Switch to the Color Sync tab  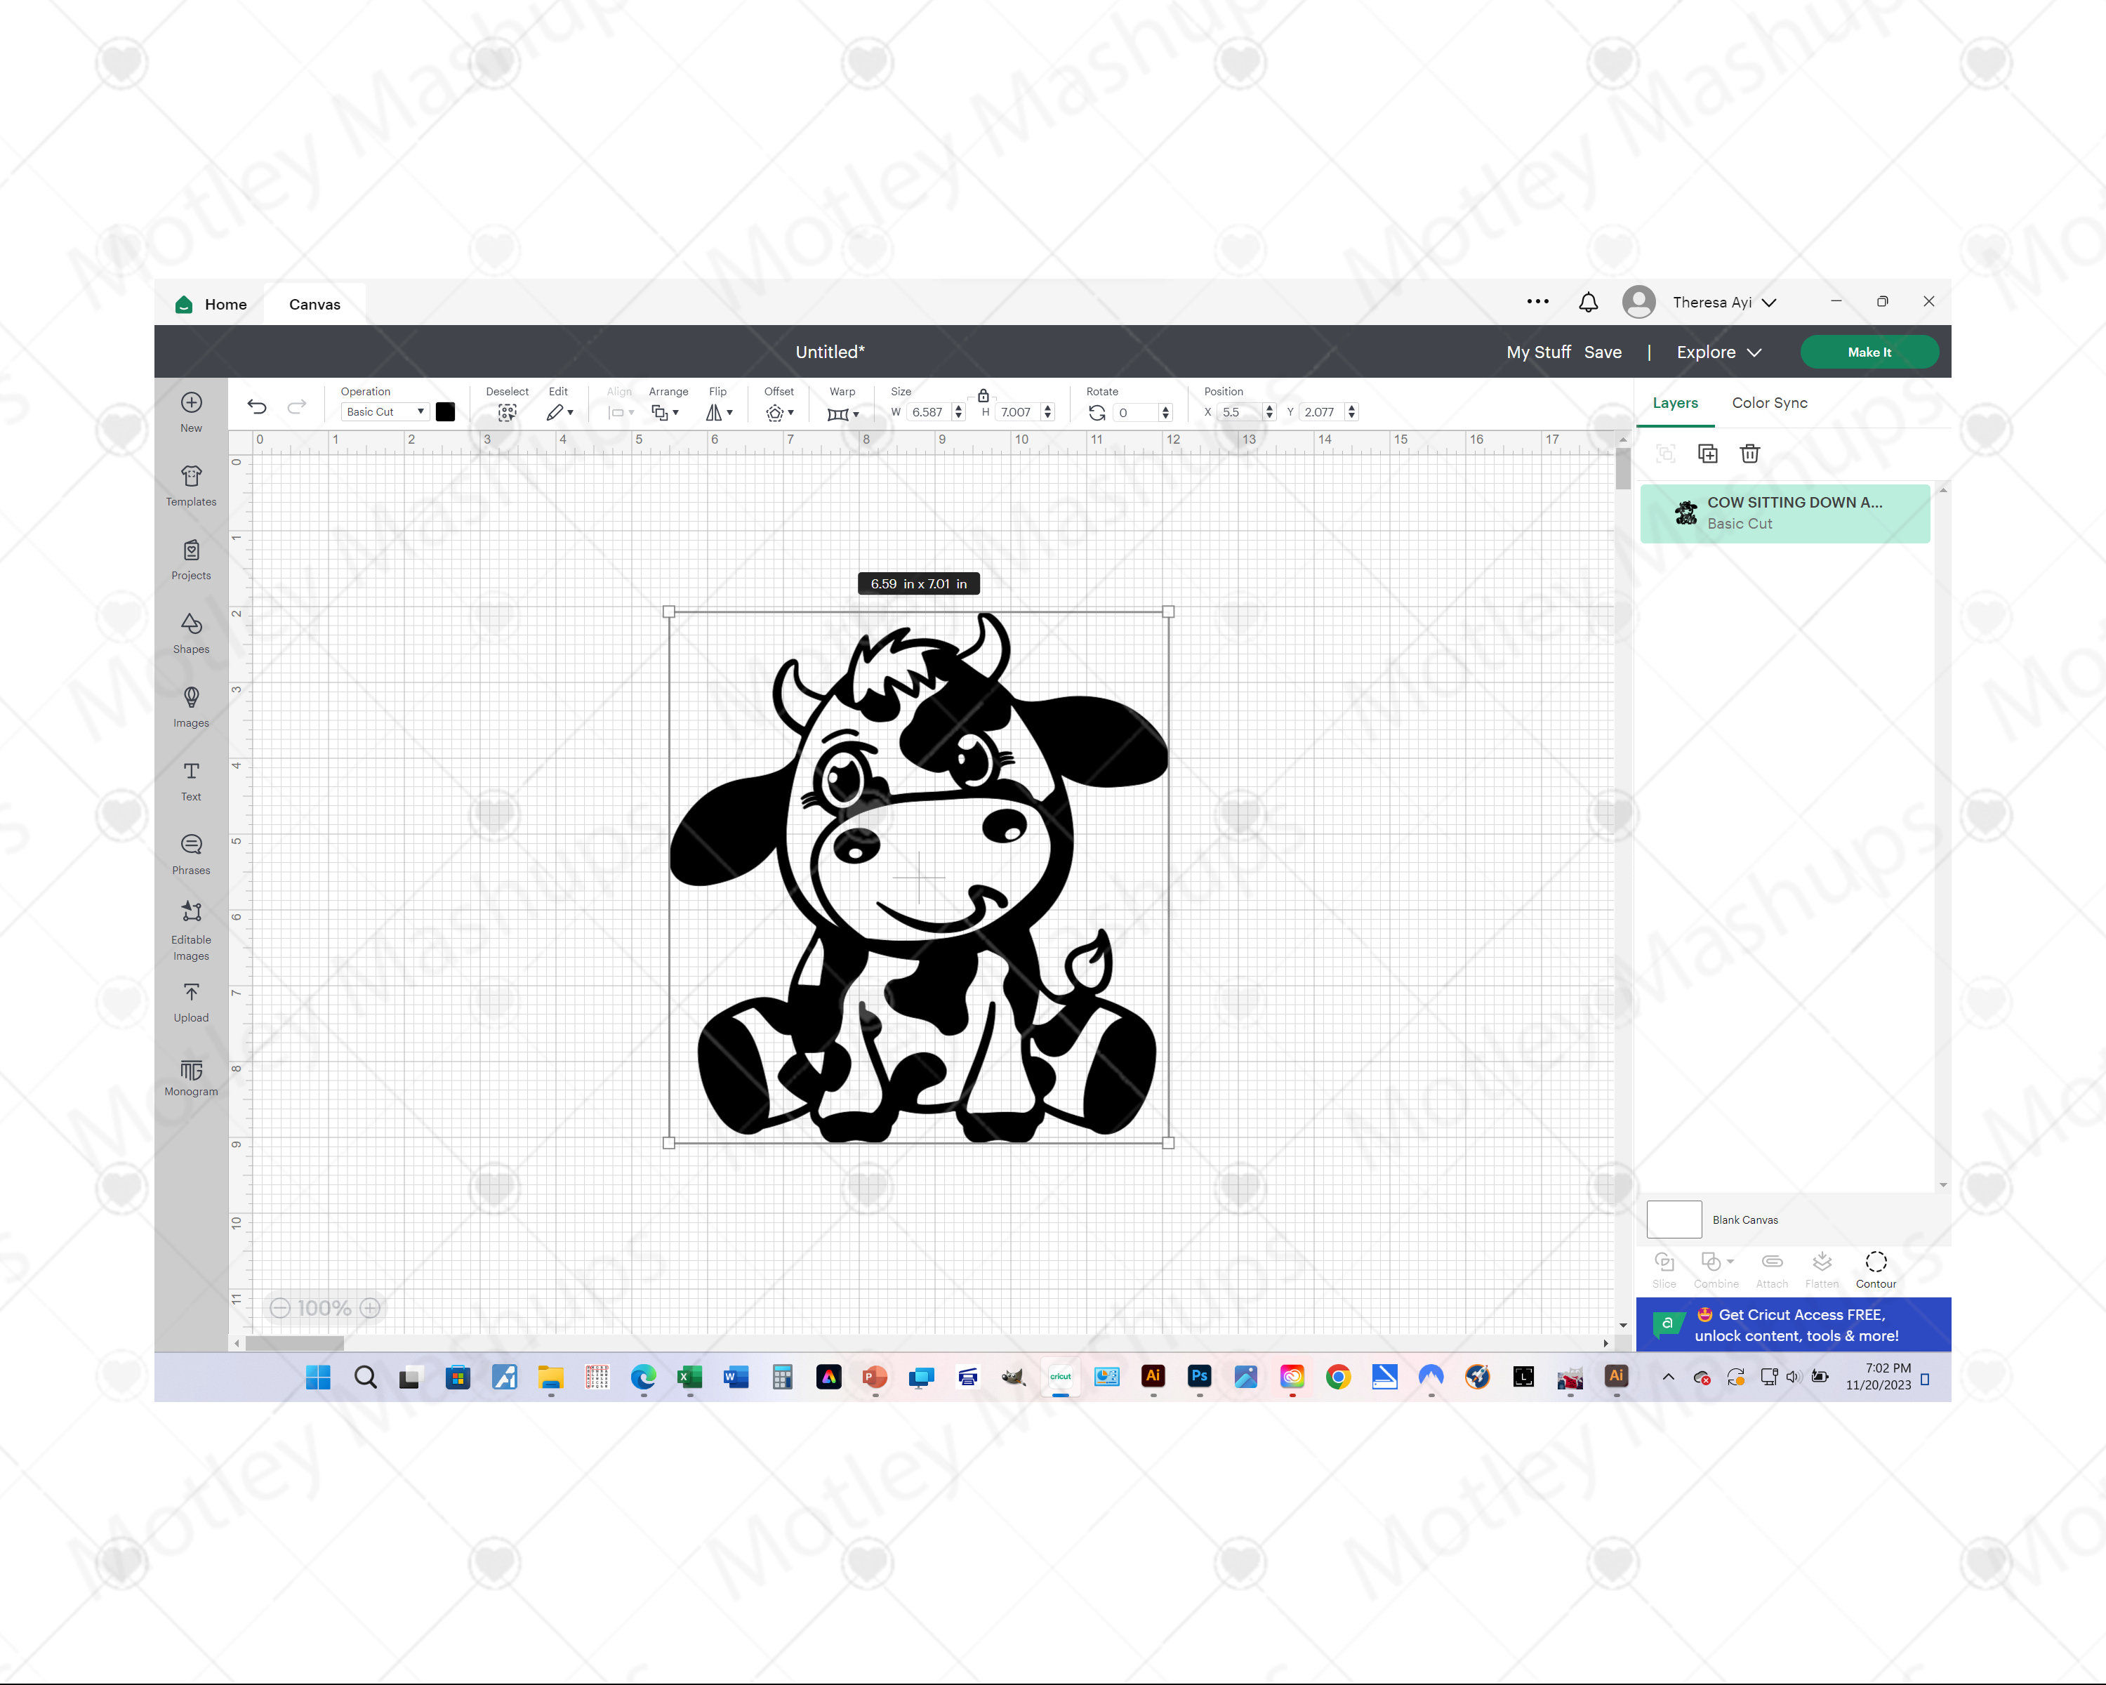pos(1768,402)
